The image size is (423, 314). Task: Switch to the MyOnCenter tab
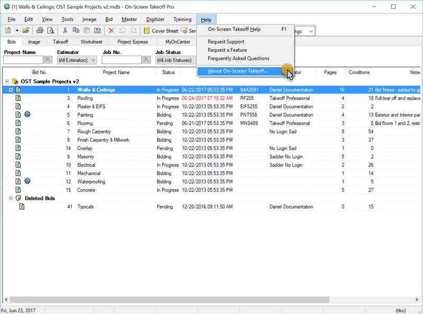click(x=178, y=42)
